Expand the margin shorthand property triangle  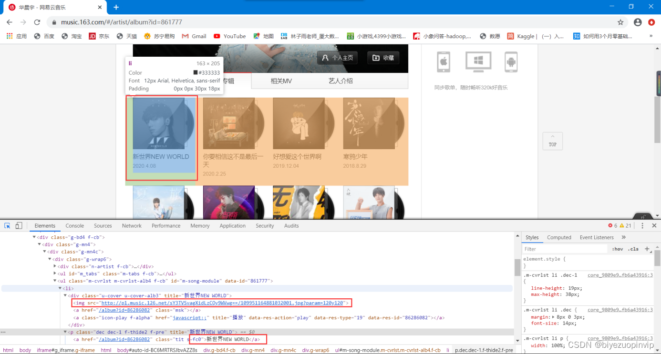pos(553,316)
